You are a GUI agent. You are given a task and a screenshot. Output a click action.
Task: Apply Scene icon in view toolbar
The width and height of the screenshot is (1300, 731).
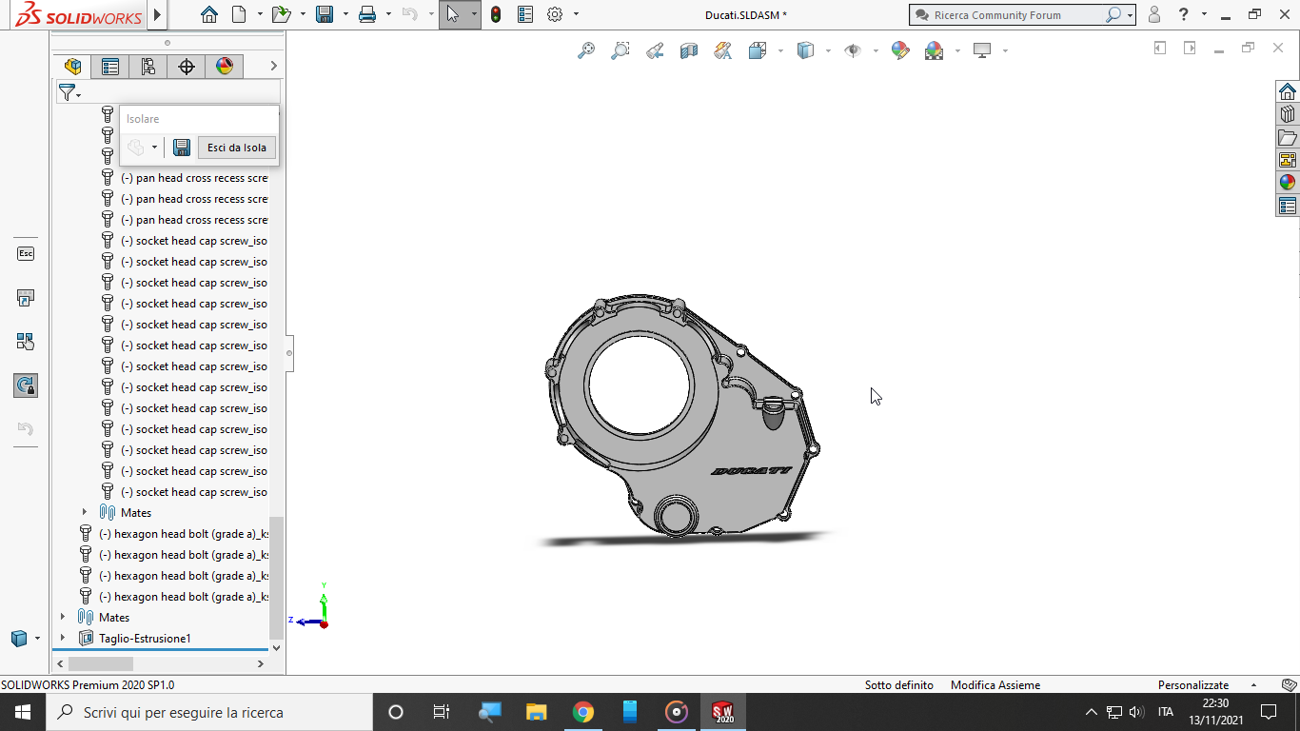(x=935, y=50)
